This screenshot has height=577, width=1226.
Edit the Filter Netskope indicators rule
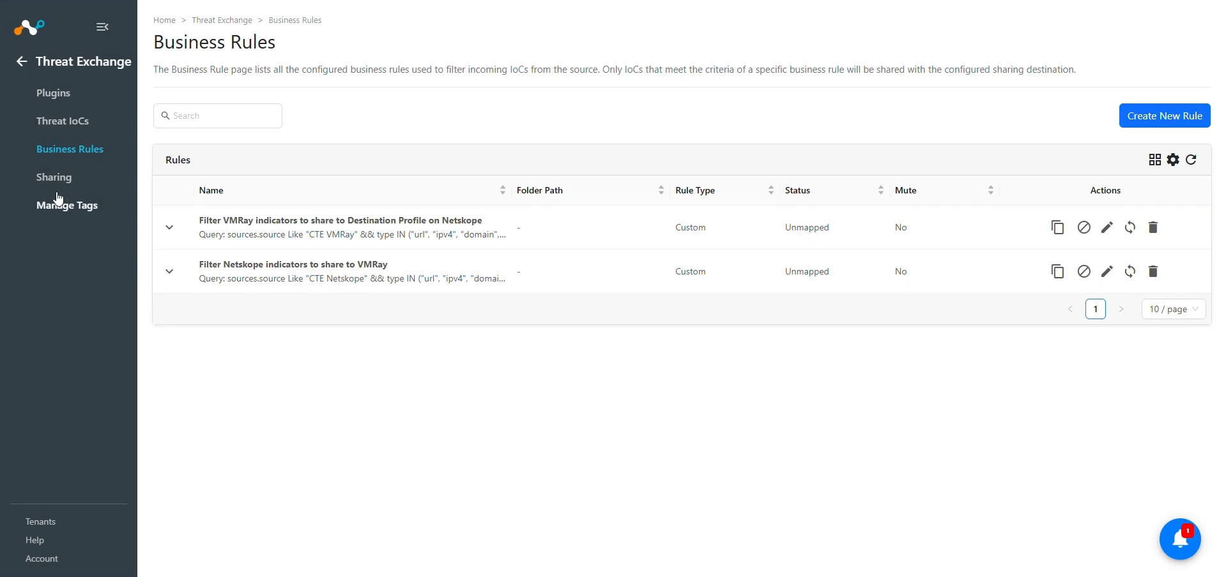point(1107,271)
